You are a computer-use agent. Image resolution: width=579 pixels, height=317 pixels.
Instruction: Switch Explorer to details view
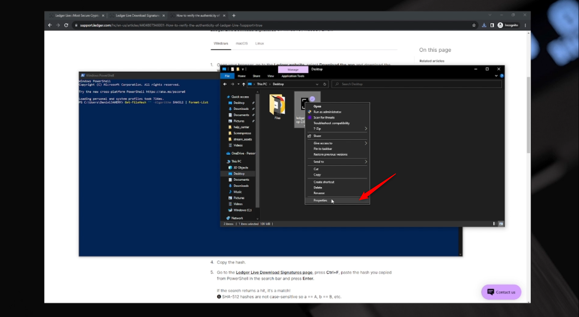pyautogui.click(x=494, y=224)
